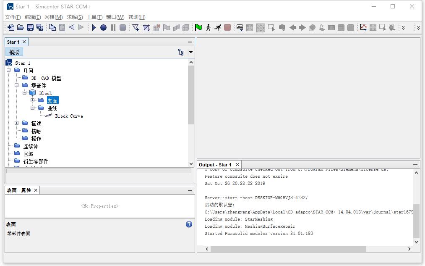Create a new plot dropdown icon
This screenshot has width=425, height=266.
pyautogui.click(x=363, y=27)
